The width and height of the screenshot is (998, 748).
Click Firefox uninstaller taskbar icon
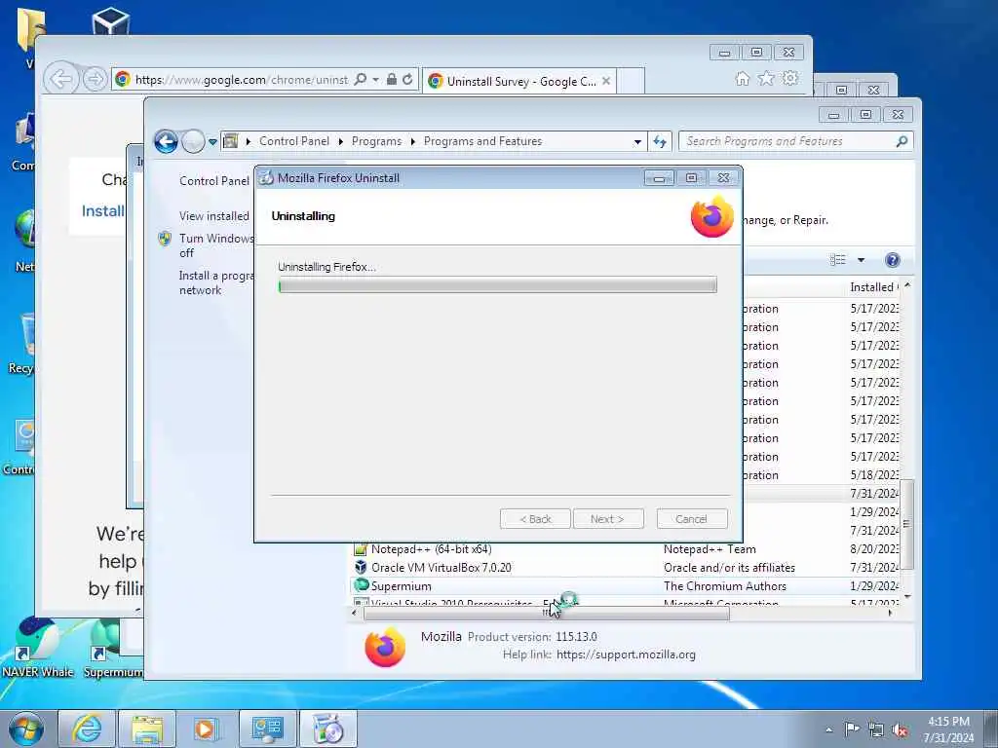(327, 729)
